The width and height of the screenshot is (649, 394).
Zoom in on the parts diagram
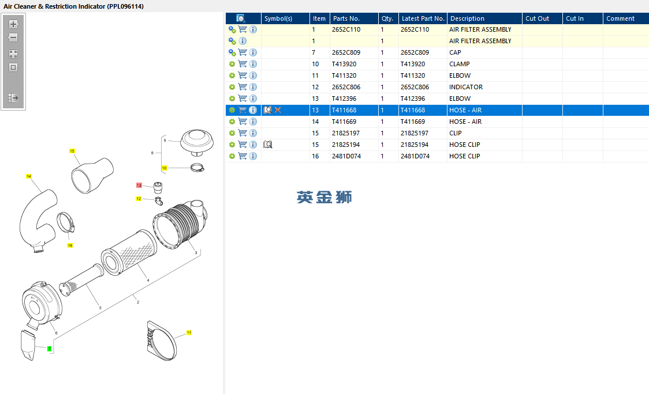[13, 24]
